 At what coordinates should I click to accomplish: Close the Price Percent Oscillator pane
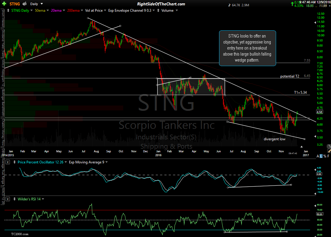(8, 162)
